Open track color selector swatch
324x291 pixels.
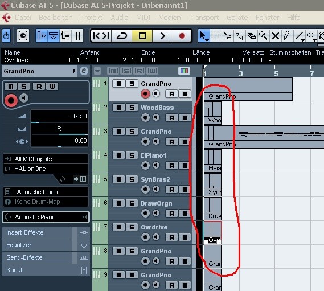184,71
